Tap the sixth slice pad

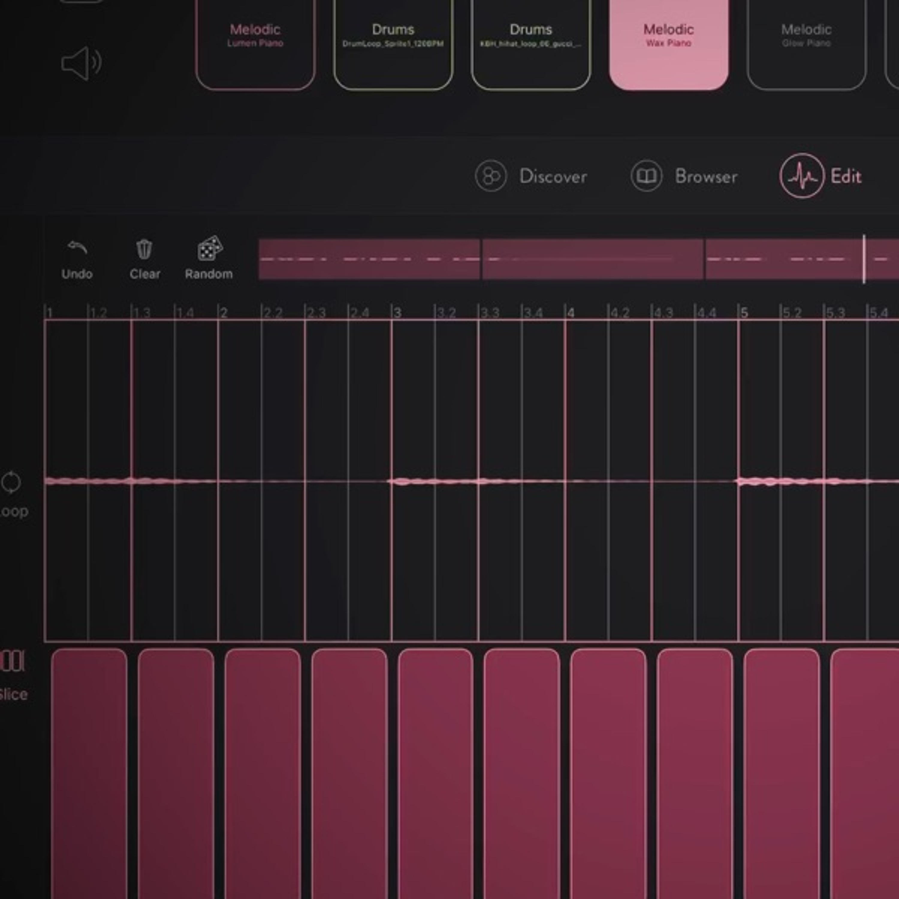coord(522,773)
